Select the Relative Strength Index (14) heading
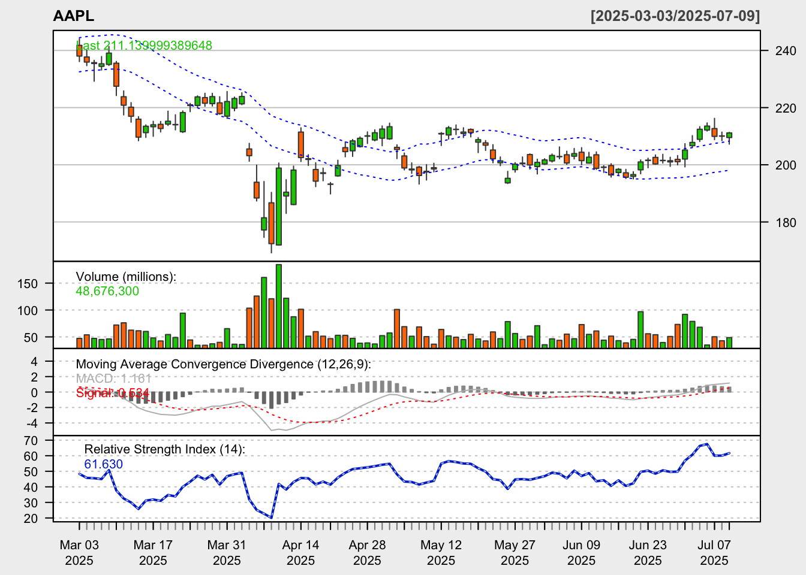This screenshot has height=575, width=806. pos(165,449)
